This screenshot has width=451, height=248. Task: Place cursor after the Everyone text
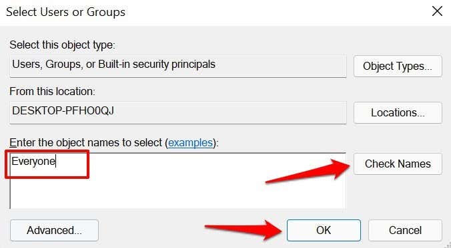tap(56, 162)
